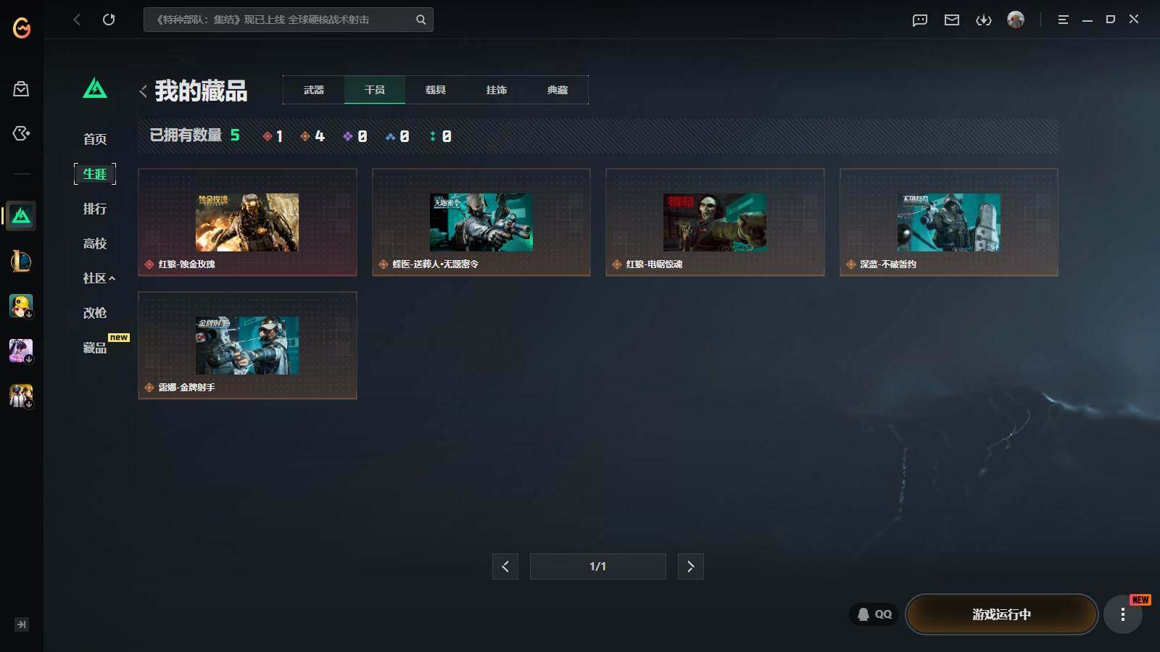
Task: Collapse the left sidebar with arrow icon
Action: point(22,624)
